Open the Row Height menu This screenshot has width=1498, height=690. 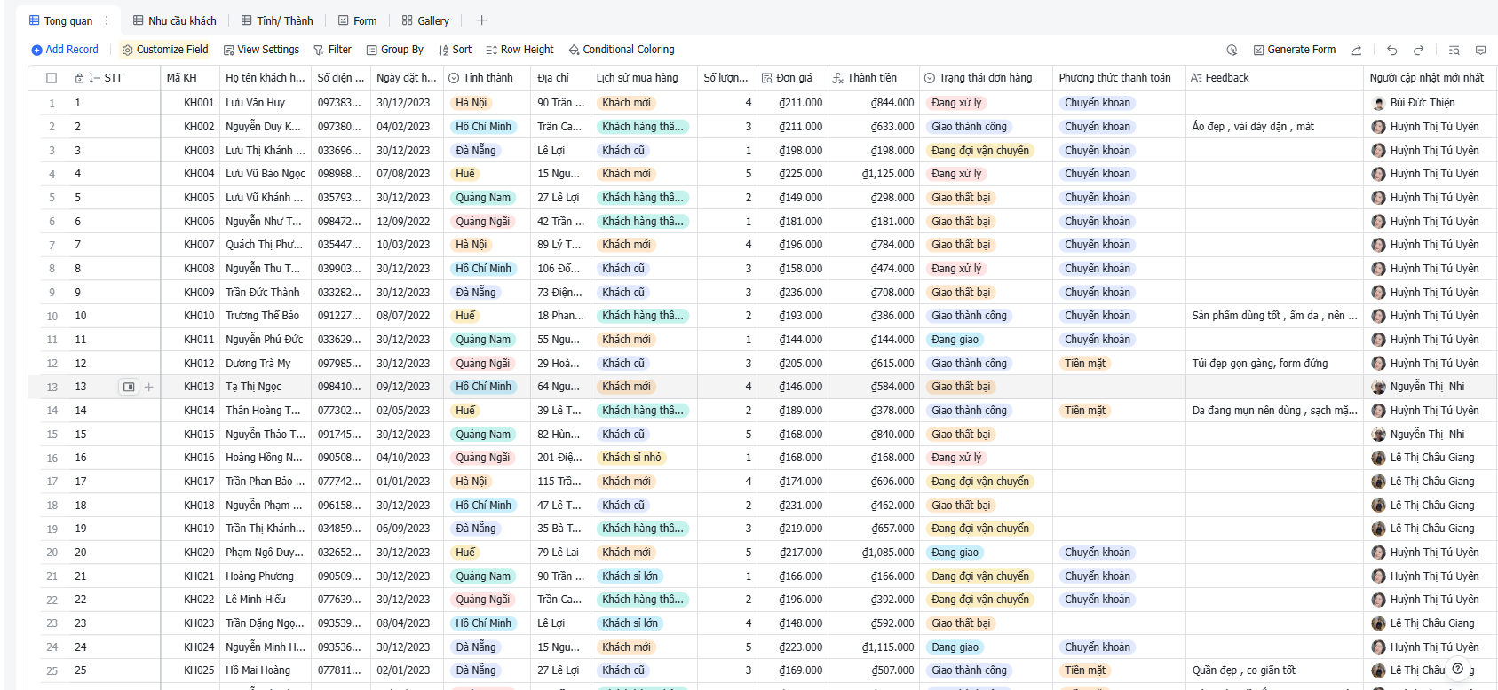(x=519, y=50)
